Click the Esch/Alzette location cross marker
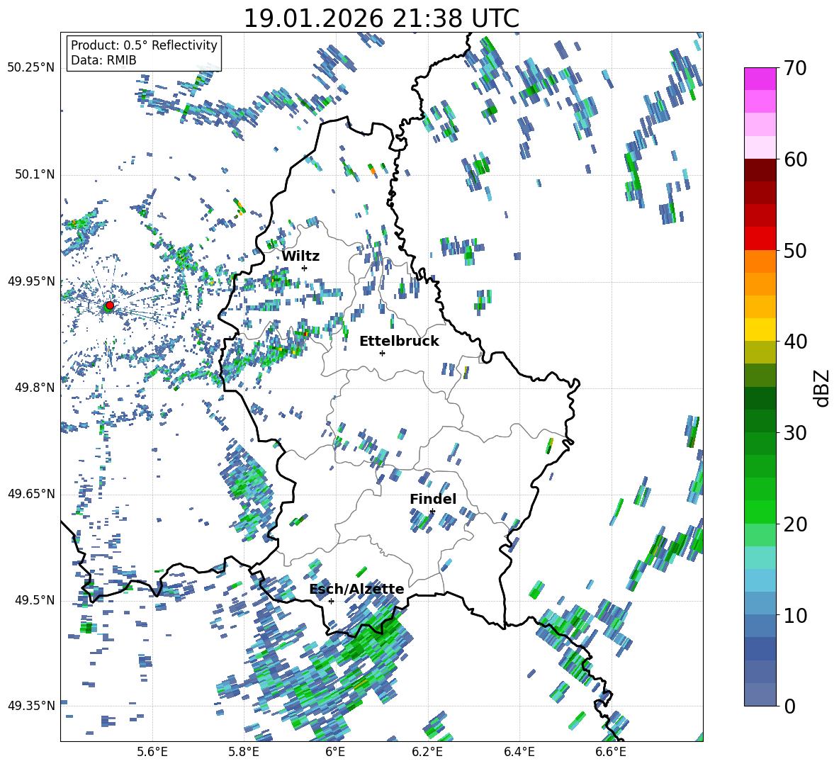839x766 pixels. [x=331, y=601]
